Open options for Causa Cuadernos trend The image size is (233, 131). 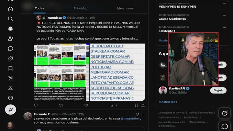pos(224,15)
